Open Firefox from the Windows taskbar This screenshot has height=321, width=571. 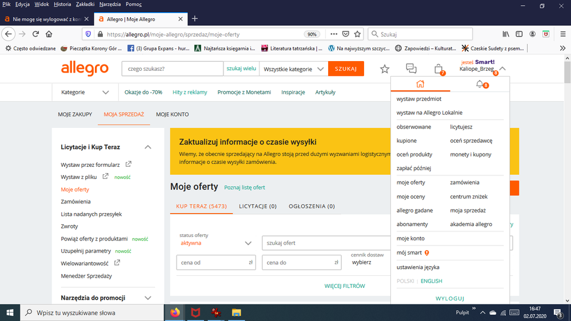pyautogui.click(x=175, y=312)
